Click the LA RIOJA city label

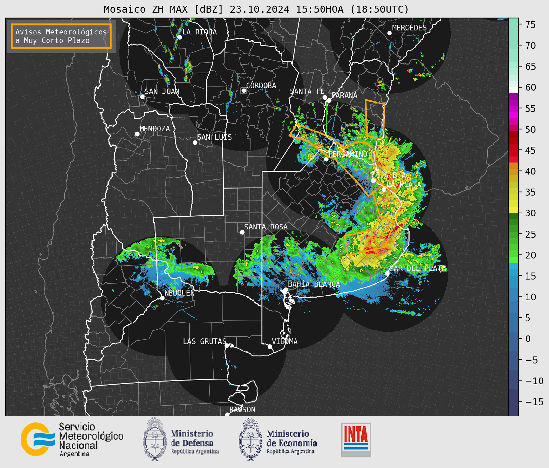click(x=199, y=32)
